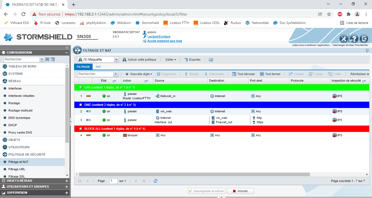
Task: Click the rule 3 color status indicator
Action: (x=89, y=120)
